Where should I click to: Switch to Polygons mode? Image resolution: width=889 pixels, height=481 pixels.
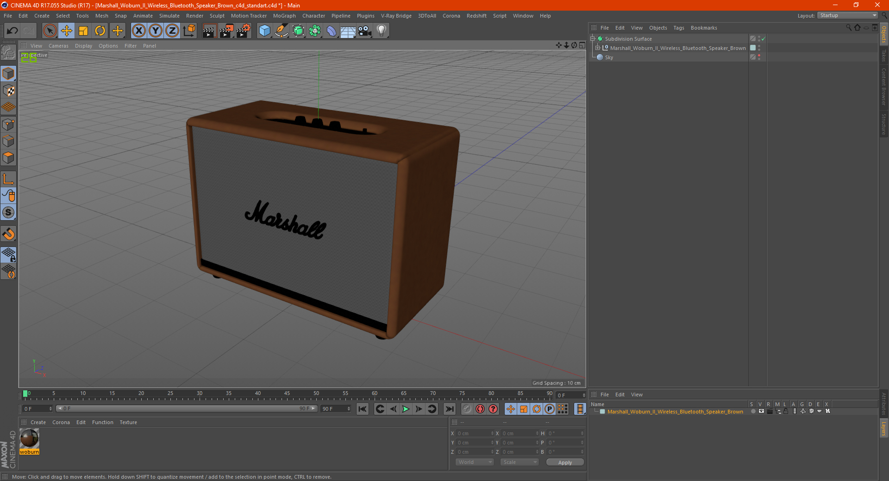click(8, 158)
